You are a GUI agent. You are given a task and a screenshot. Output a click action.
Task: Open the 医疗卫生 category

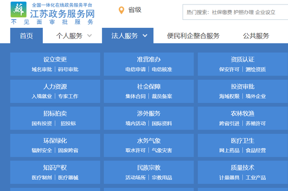click(x=243, y=141)
